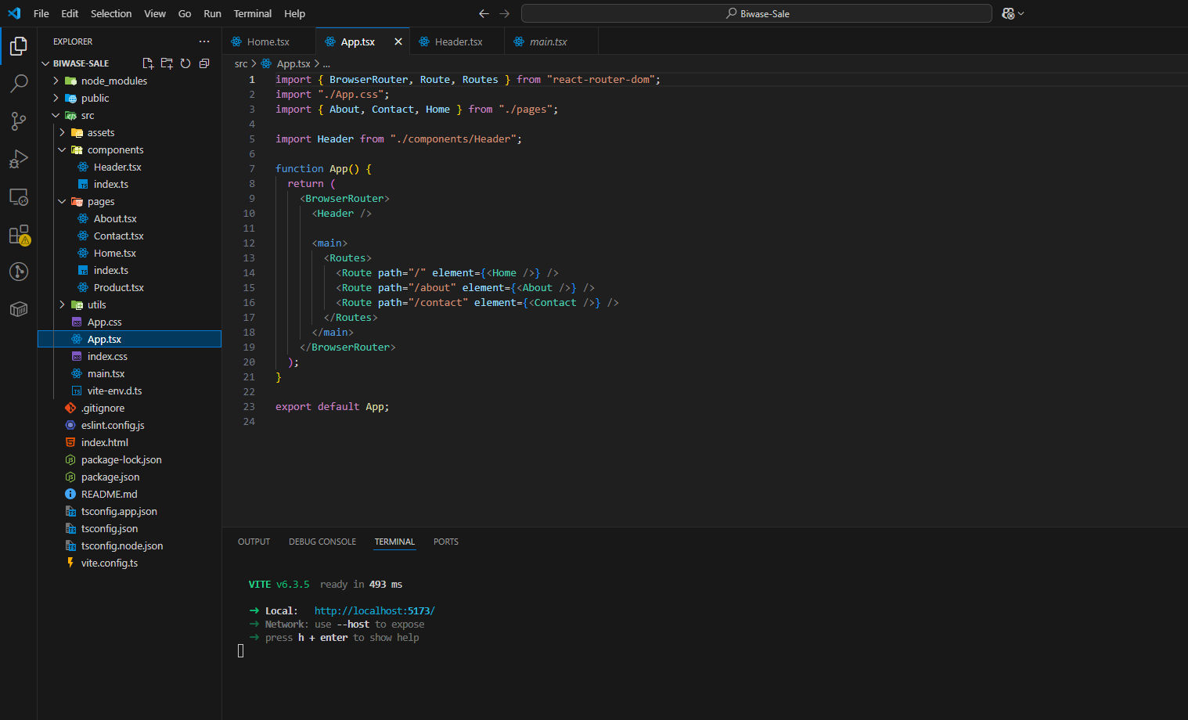Switch to the DEBUG CONSOLE panel tab

(322, 542)
